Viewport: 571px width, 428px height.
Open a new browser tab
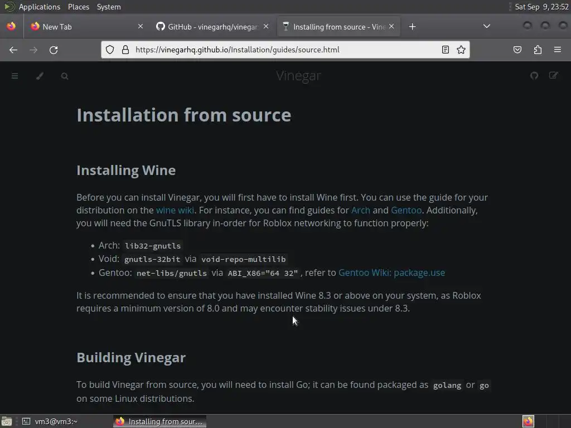pyautogui.click(x=412, y=26)
